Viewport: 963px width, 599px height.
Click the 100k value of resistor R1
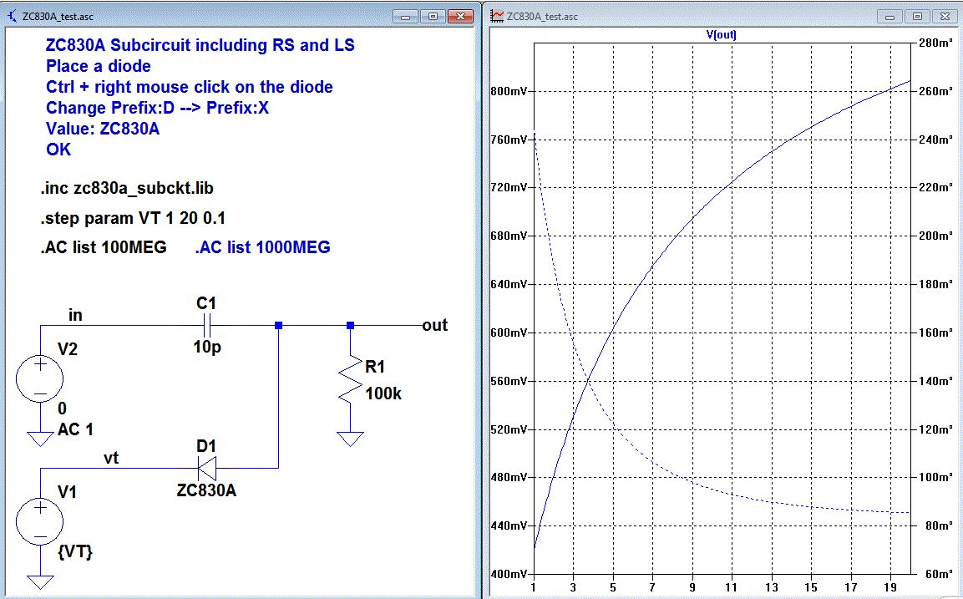[383, 393]
